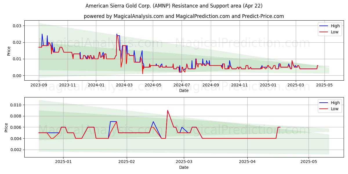Click the top chart '2025-03' tick label

296,85
